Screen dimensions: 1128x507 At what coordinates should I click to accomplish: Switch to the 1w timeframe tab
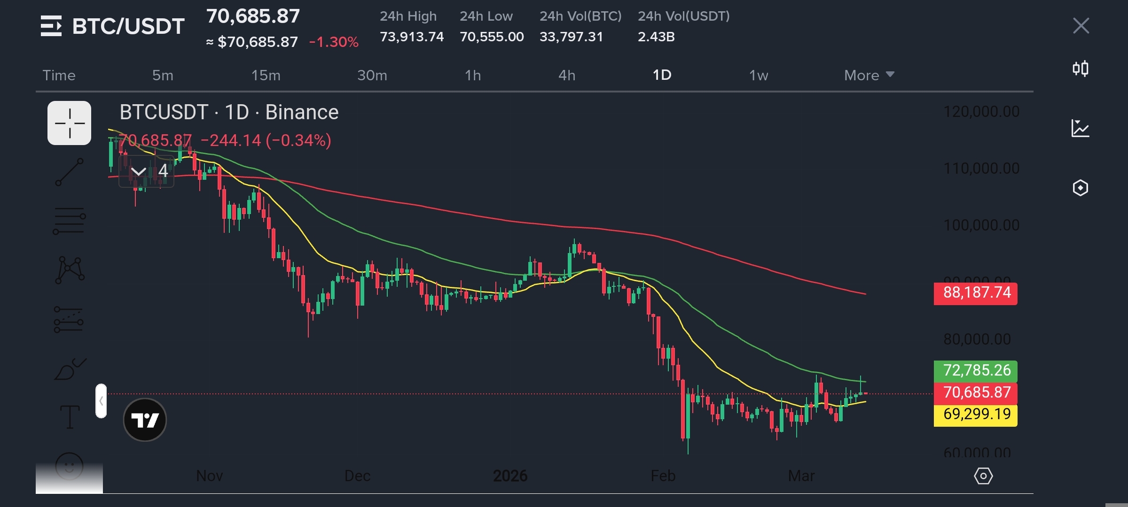coord(758,75)
